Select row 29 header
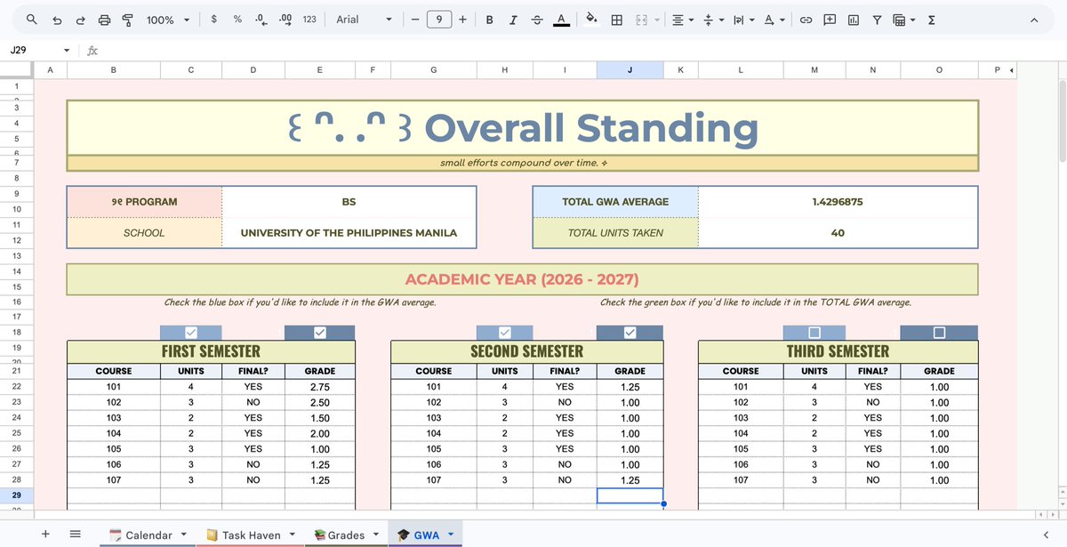This screenshot has height=547, width=1067. (x=17, y=495)
